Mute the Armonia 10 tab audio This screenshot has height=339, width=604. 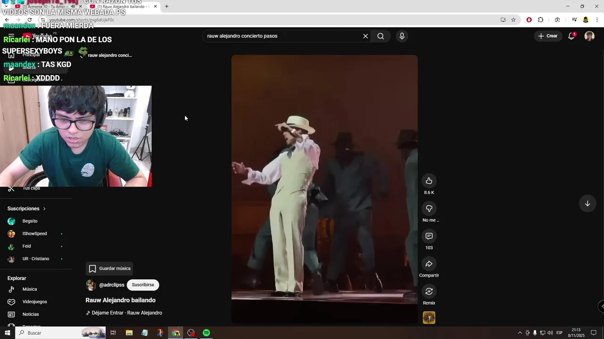click(x=73, y=7)
